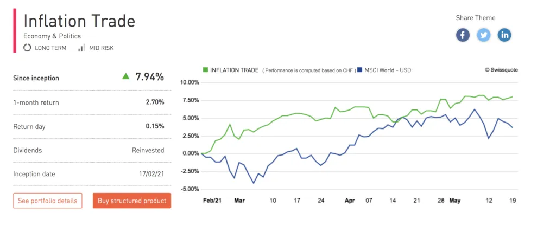The image size is (556, 232).
Task: Open See portfolio details
Action: (x=48, y=201)
